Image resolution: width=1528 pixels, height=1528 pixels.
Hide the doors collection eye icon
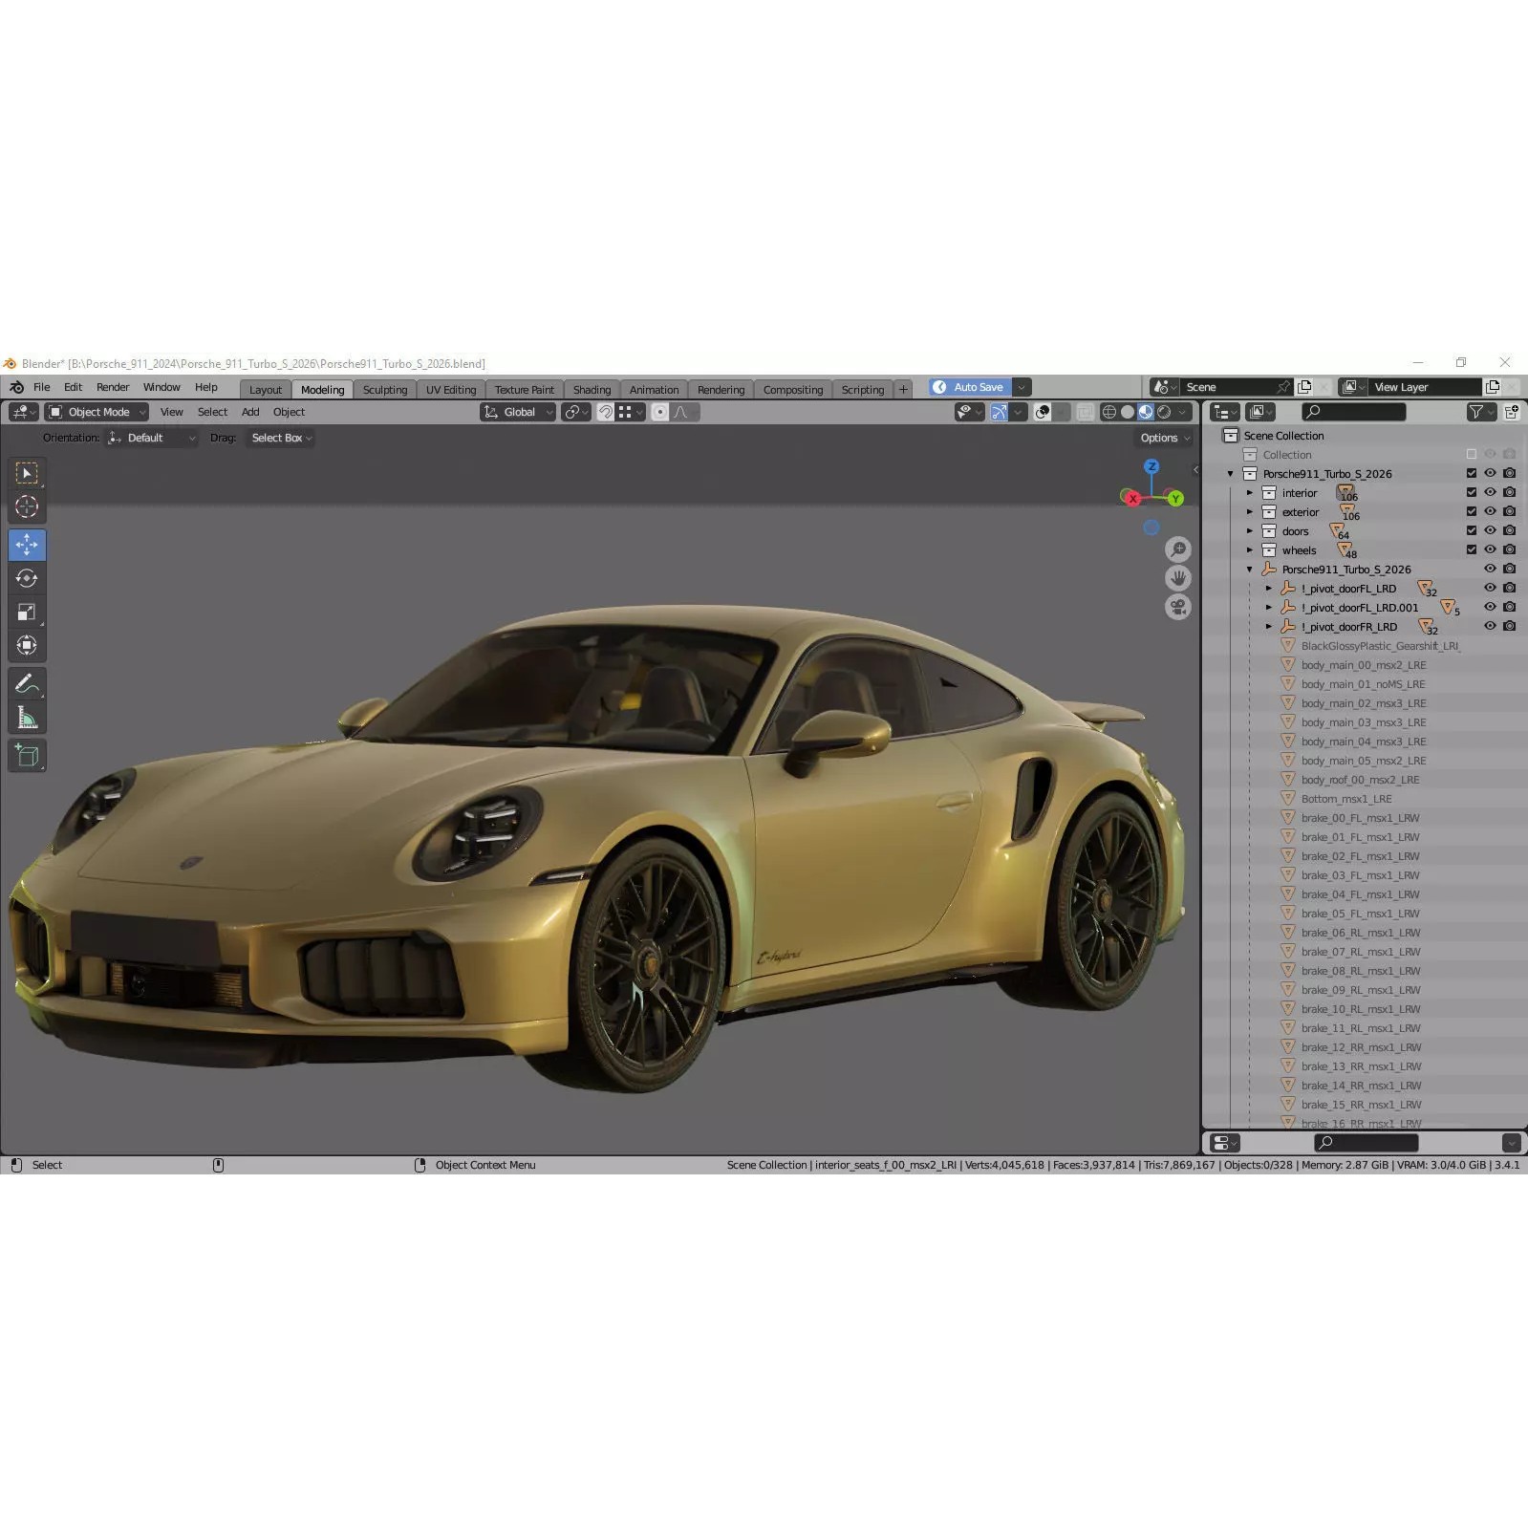(1490, 530)
